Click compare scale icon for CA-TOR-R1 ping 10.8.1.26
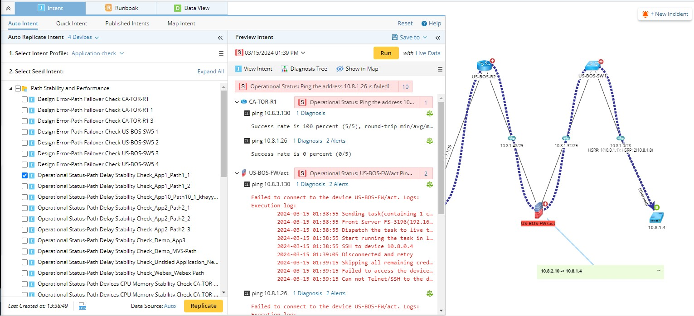This screenshot has height=316, width=694. [x=430, y=141]
